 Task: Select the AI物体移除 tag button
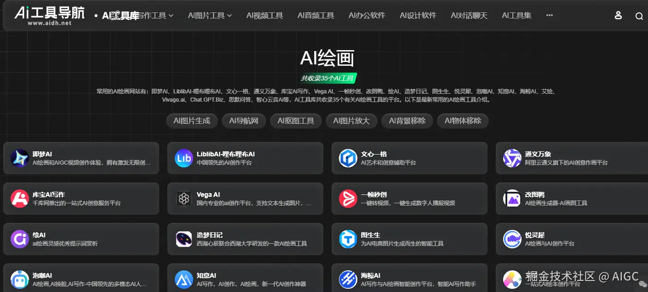tap(463, 121)
